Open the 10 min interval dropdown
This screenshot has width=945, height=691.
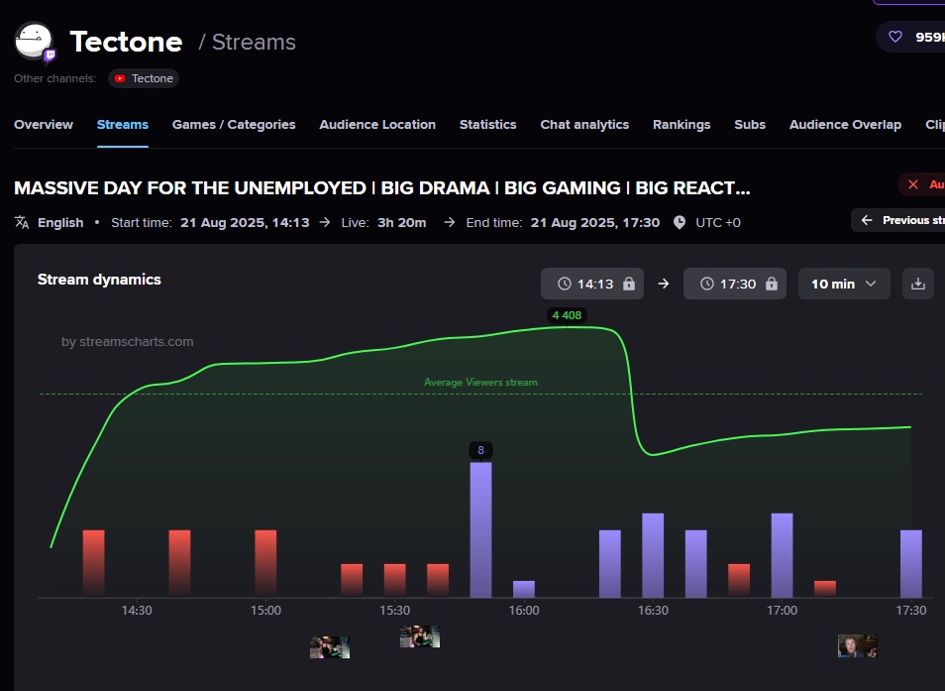(844, 284)
